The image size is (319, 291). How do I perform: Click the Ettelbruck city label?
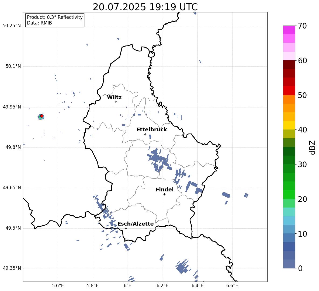[x=152, y=130]
